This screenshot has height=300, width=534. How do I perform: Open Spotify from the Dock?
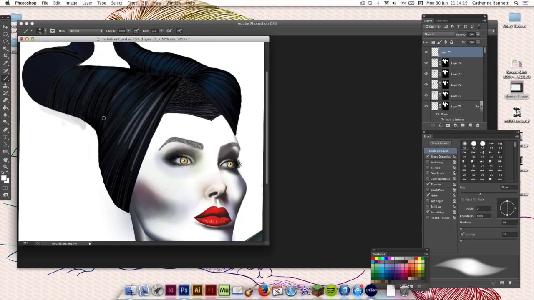tap(331, 290)
